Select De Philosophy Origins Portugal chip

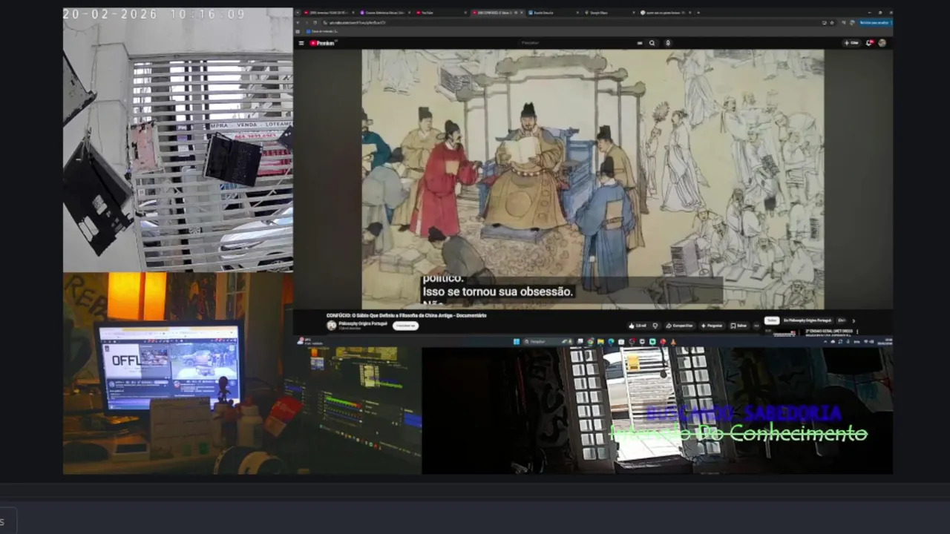[x=807, y=320]
